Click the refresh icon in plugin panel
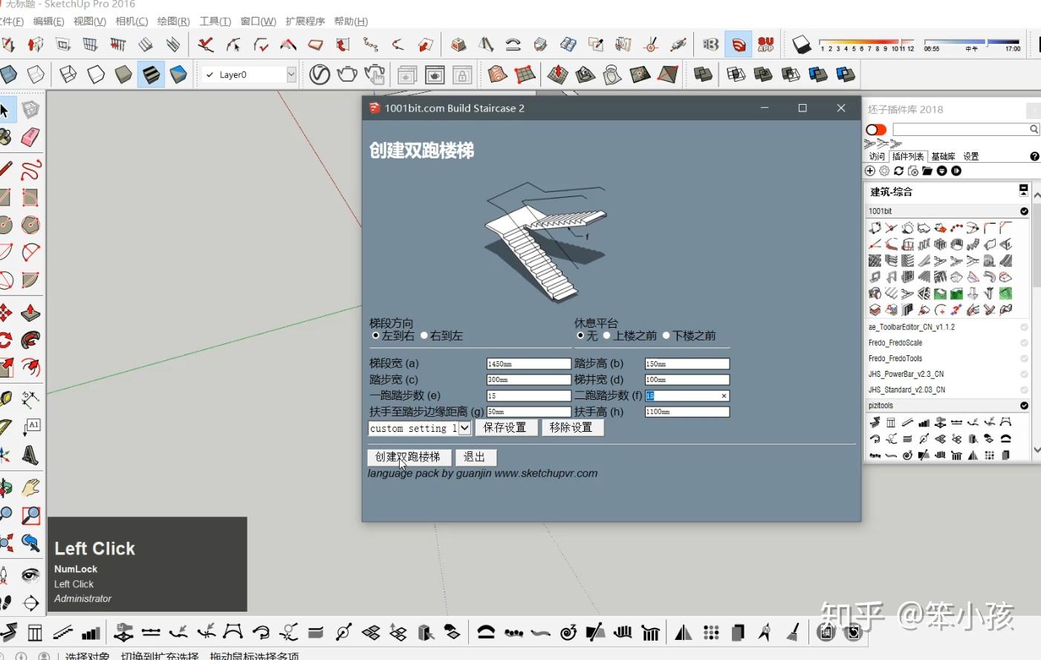The image size is (1041, 660). click(x=898, y=171)
